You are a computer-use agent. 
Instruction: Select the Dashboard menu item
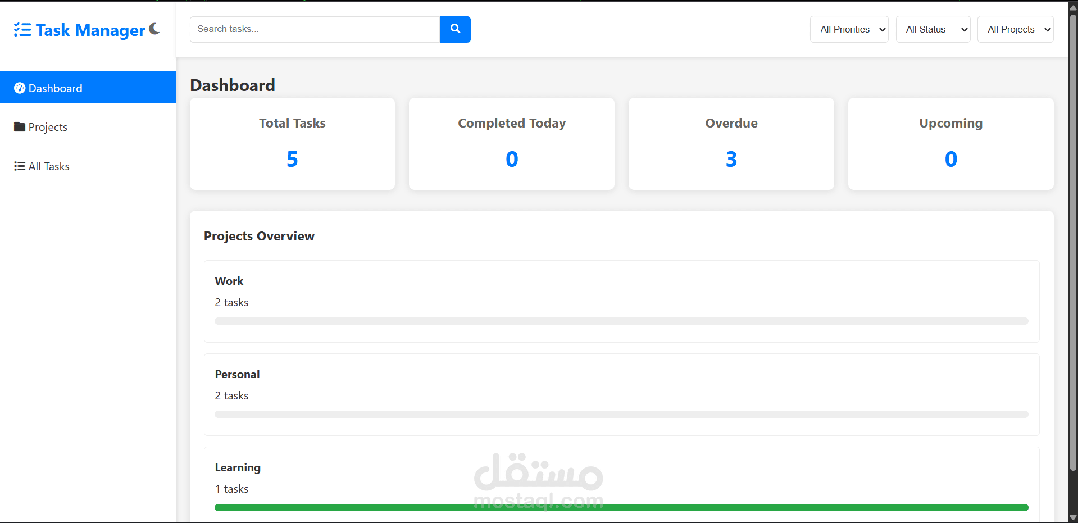point(56,88)
